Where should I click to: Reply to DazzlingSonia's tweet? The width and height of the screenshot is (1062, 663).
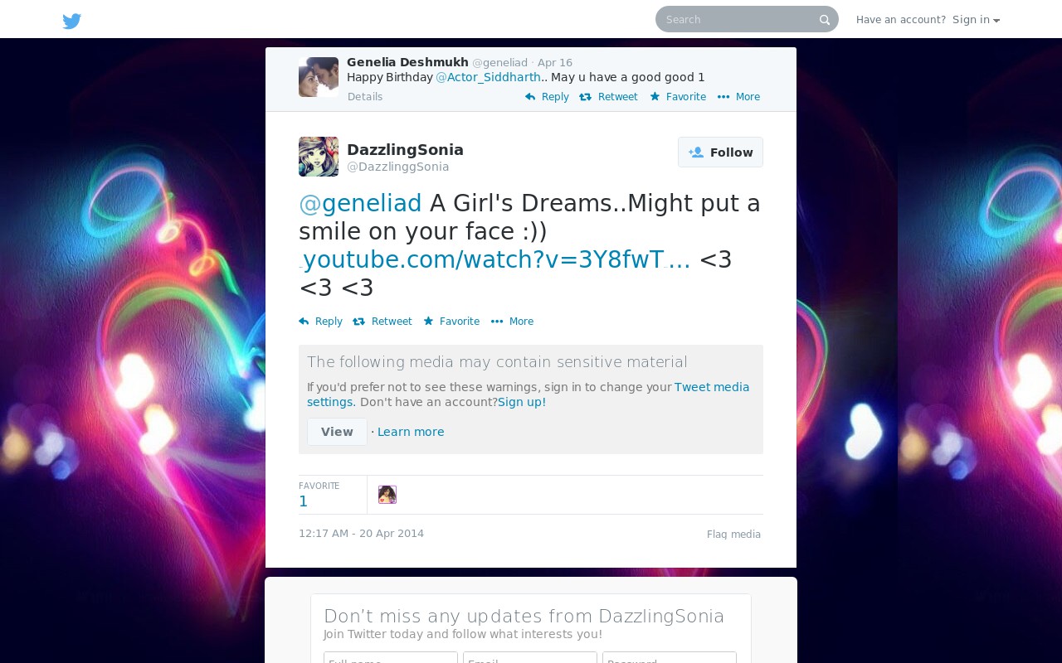[320, 322]
